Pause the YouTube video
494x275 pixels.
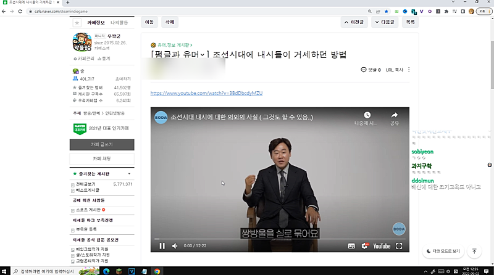tap(162, 246)
